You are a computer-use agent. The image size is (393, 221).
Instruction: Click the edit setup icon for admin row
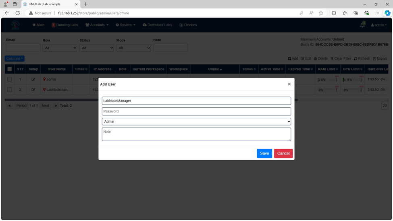(33, 79)
